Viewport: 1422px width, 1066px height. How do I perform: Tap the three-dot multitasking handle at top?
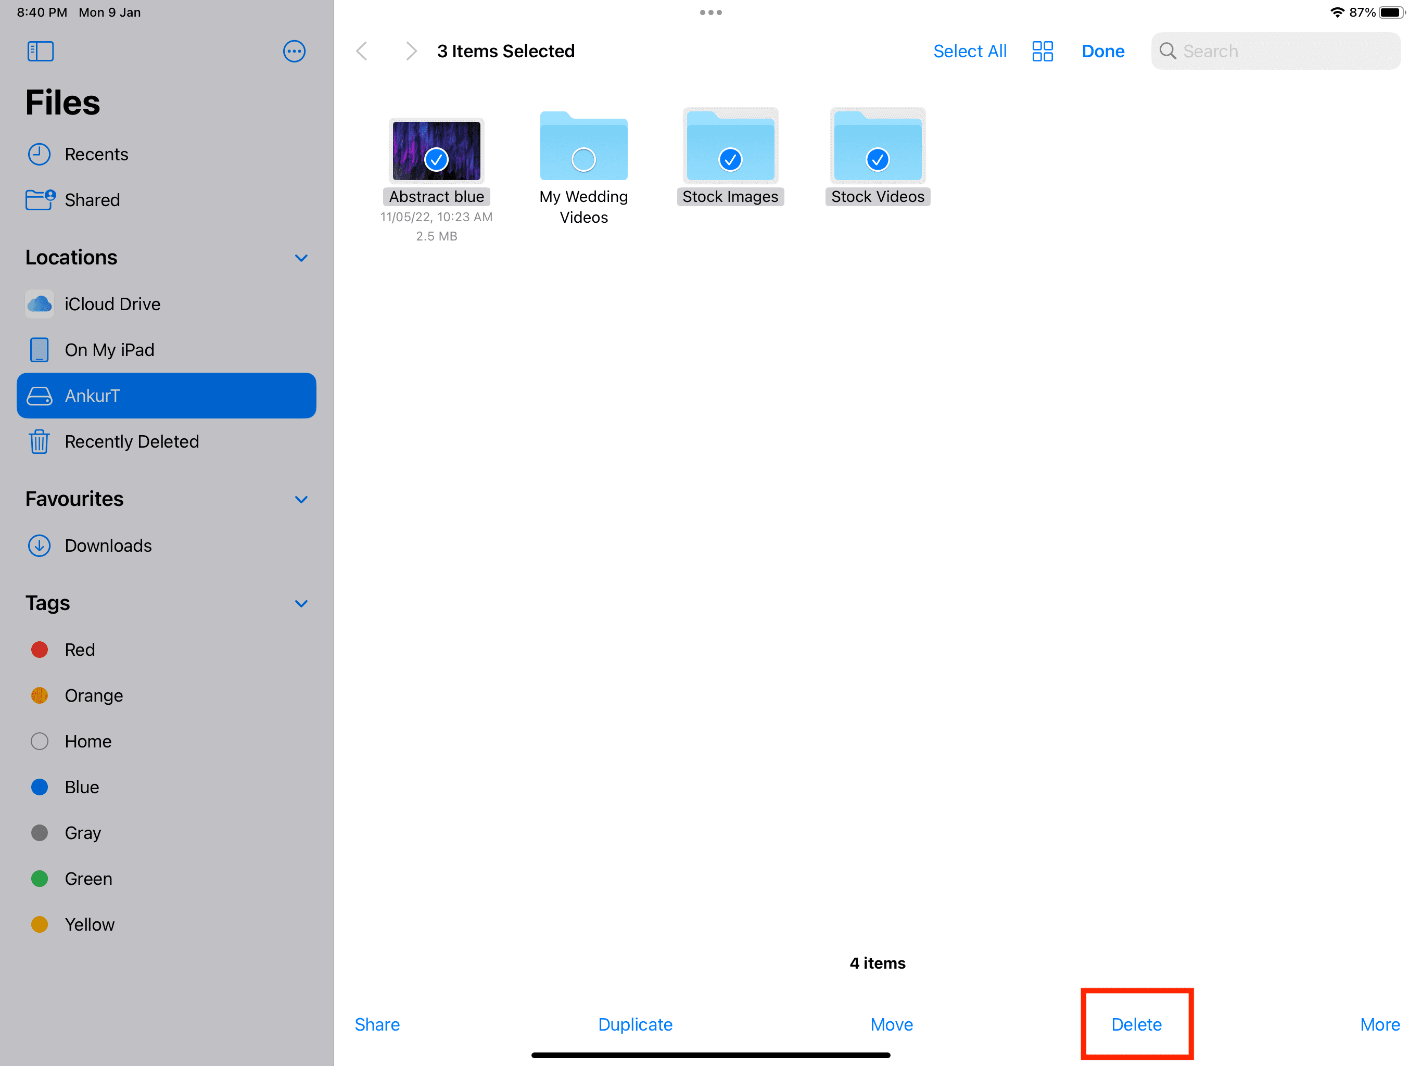click(711, 12)
